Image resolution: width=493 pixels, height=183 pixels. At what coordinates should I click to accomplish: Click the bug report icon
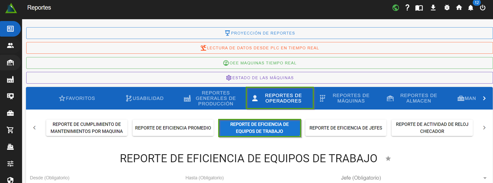447,8
